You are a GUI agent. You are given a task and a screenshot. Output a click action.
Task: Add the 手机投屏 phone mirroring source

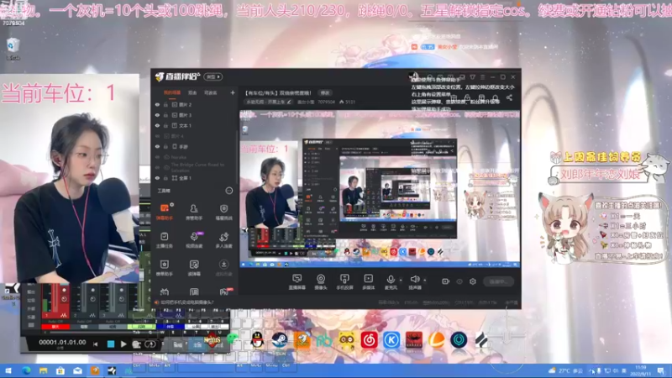[344, 281]
